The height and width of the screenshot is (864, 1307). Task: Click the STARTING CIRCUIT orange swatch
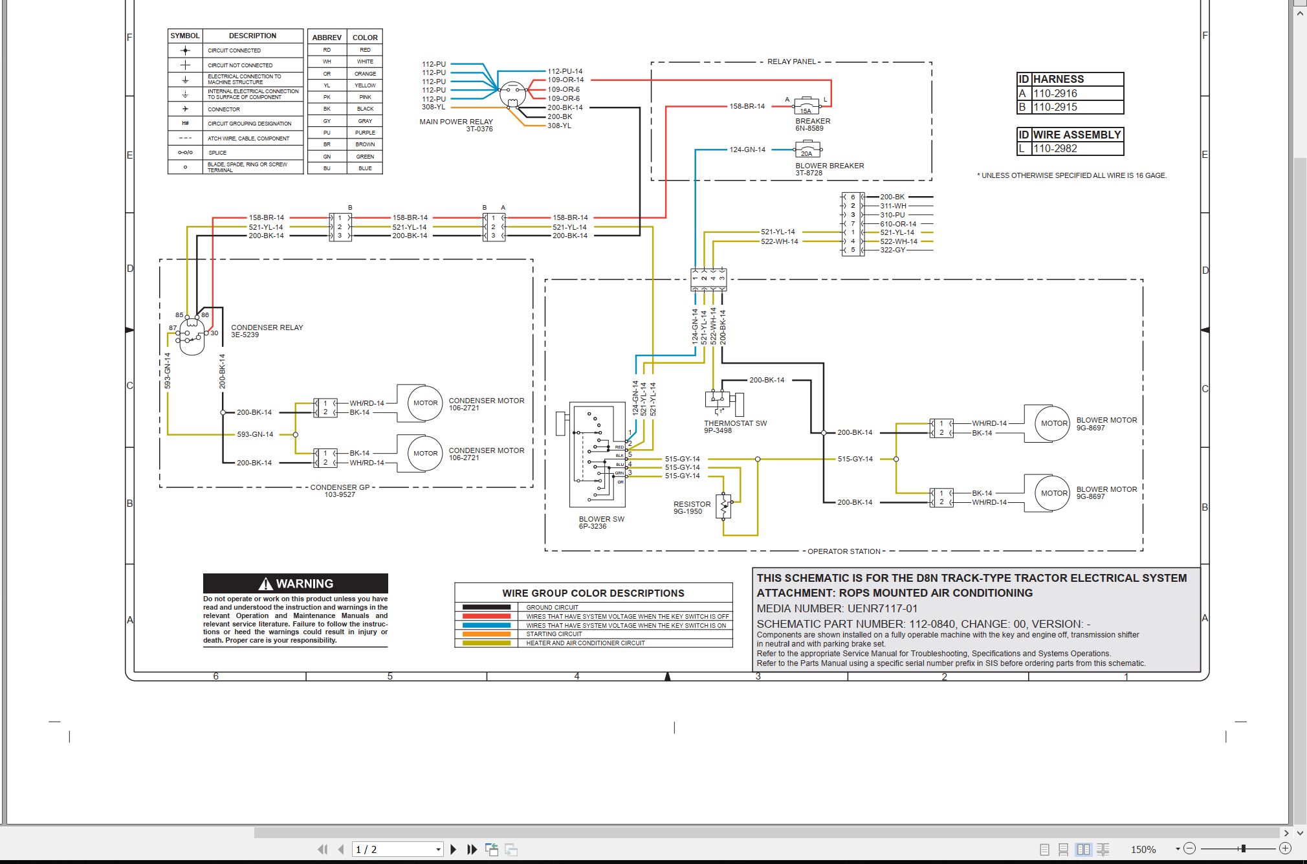[x=487, y=634]
